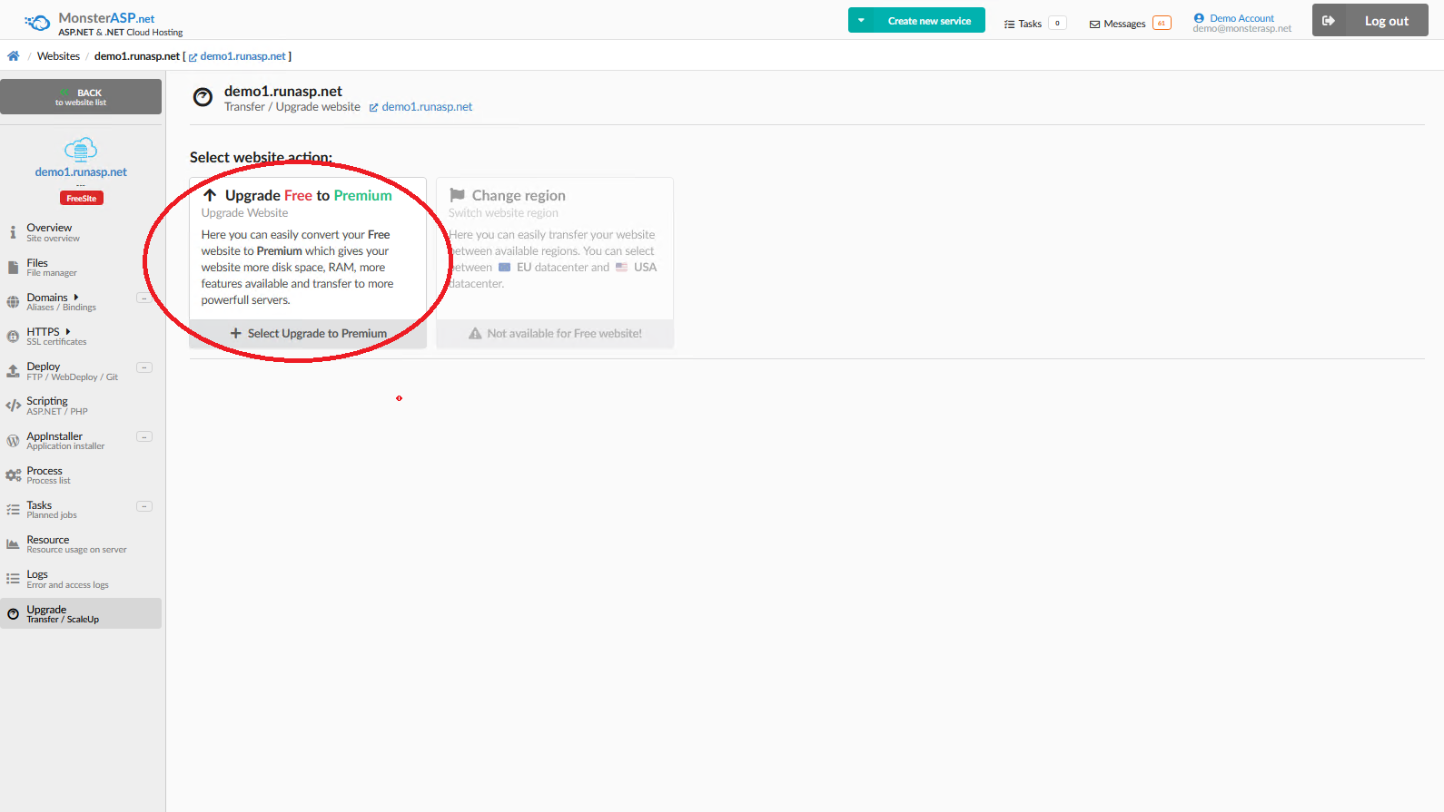
Task: Click the home icon in the breadcrumb
Action: coord(14,56)
